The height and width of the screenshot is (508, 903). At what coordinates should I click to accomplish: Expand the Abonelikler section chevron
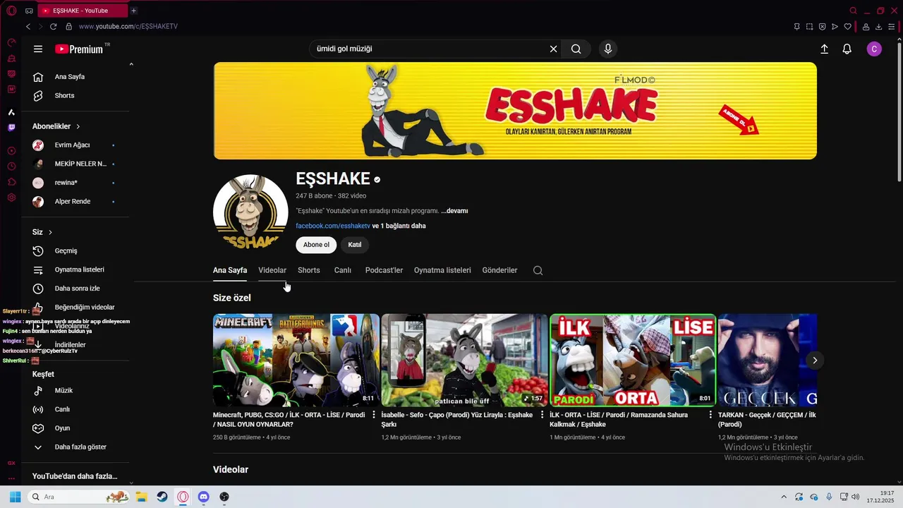[x=78, y=126]
